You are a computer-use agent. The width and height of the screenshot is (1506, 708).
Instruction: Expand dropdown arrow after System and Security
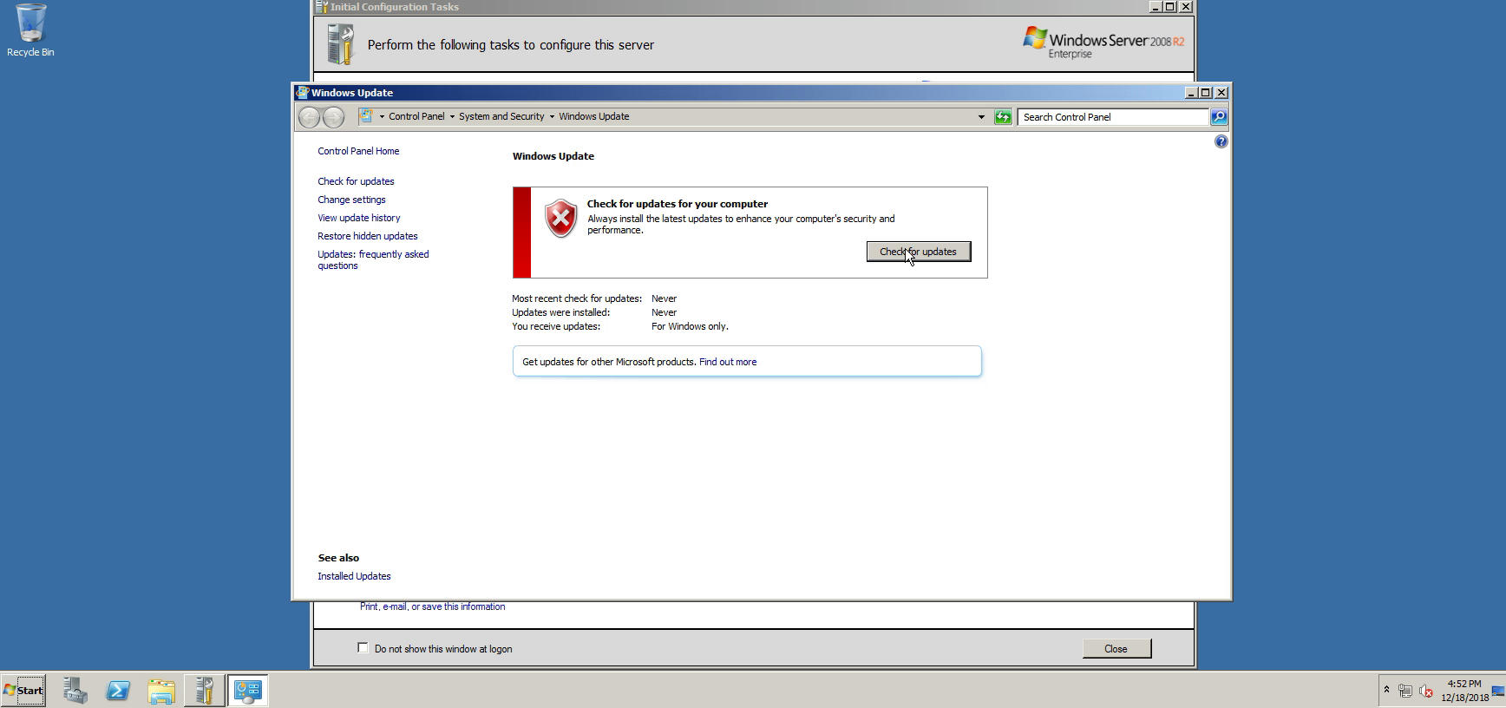(x=552, y=116)
